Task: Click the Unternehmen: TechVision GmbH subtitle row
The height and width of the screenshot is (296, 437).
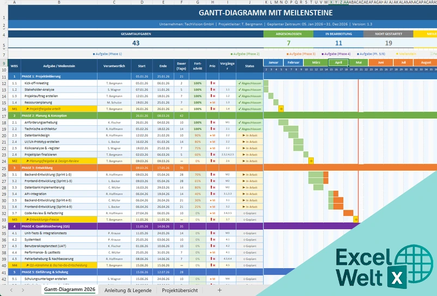Action: [265, 24]
